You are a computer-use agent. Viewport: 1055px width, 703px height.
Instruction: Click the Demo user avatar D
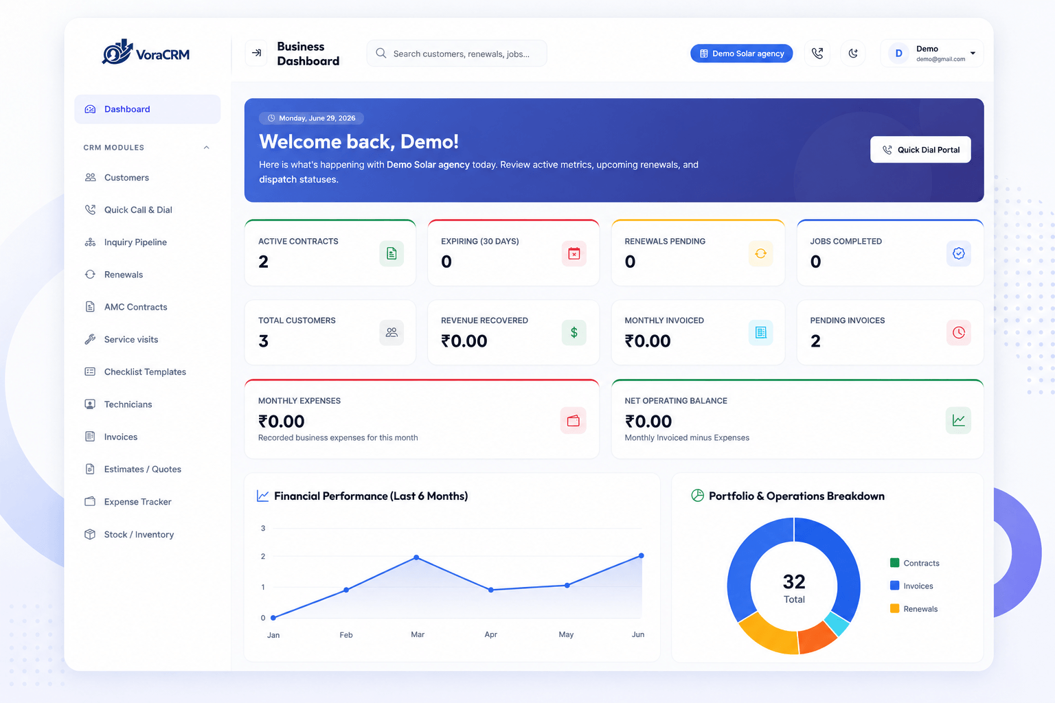(x=898, y=53)
